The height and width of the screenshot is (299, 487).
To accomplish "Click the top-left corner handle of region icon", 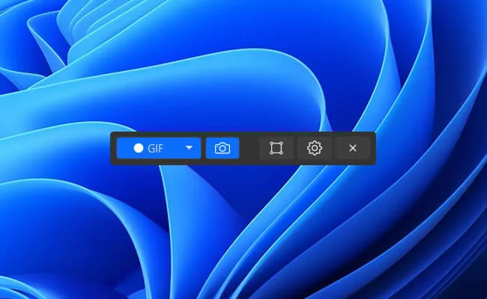I will pyautogui.click(x=271, y=143).
